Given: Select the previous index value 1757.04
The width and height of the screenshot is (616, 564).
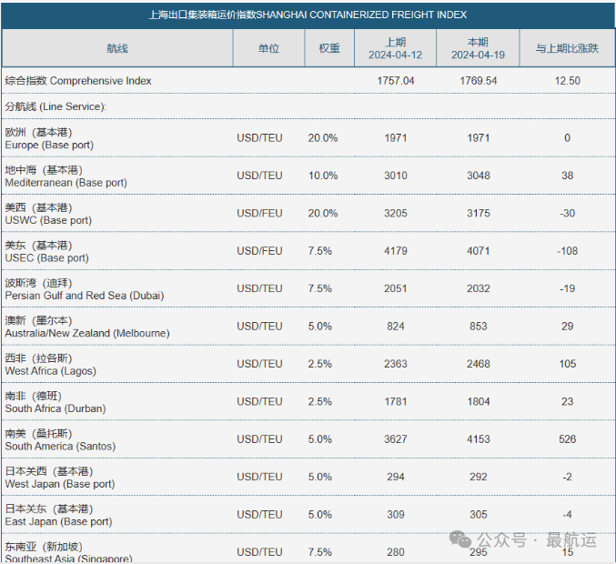Looking at the screenshot, I should (396, 81).
